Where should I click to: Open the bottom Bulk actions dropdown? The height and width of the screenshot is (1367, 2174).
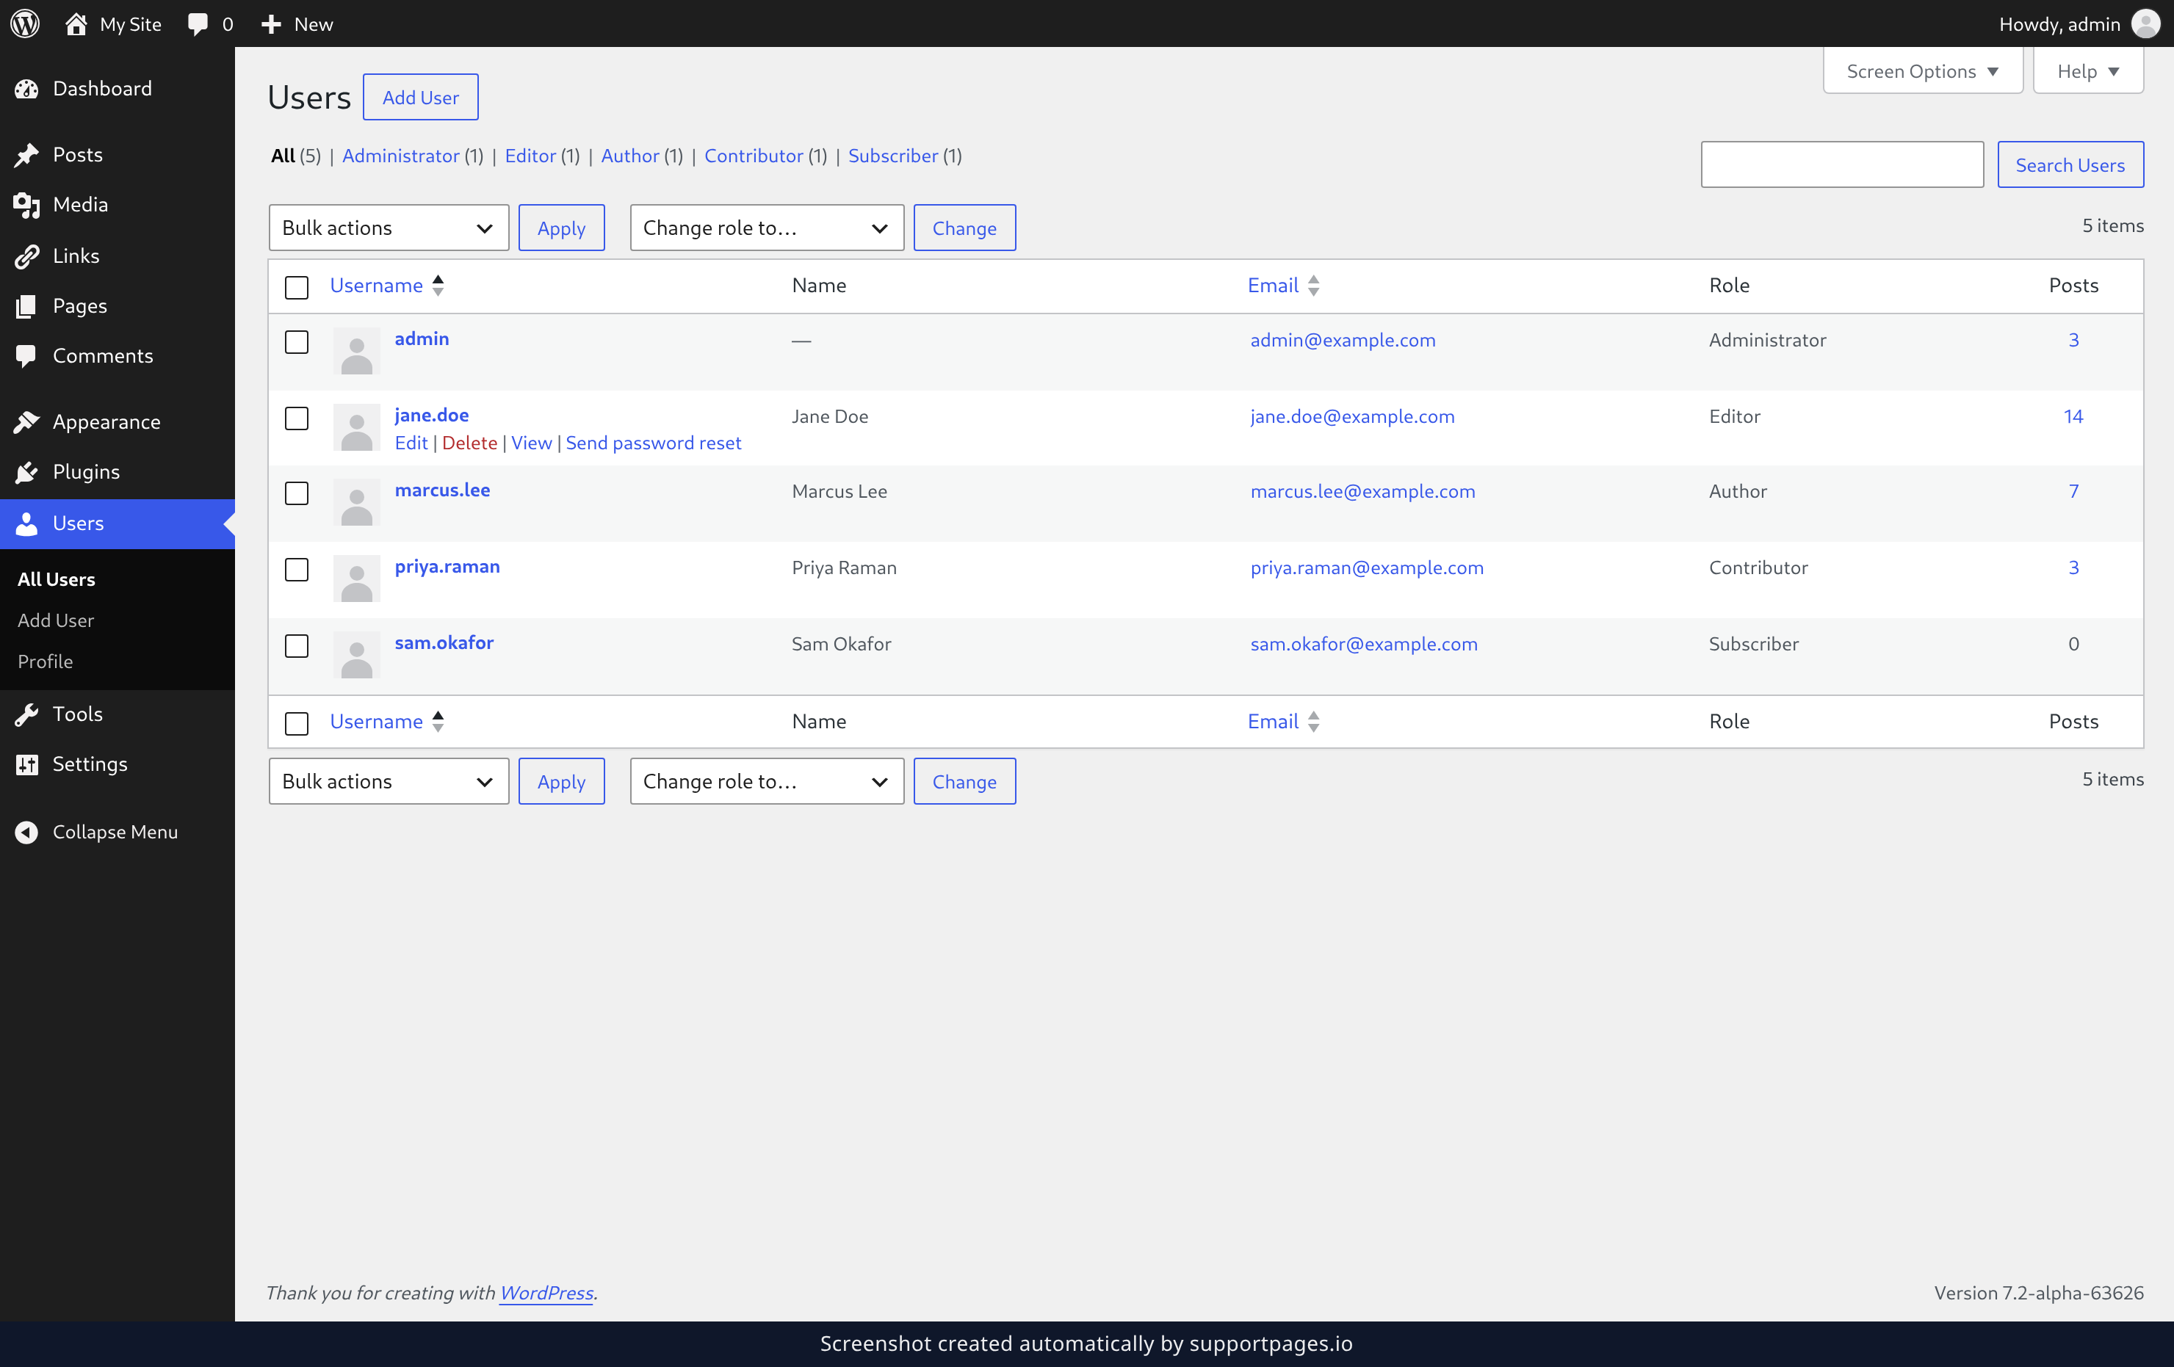pos(389,781)
